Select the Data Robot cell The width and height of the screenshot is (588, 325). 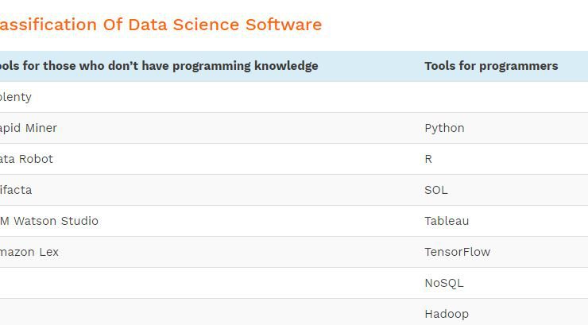[x=27, y=159]
